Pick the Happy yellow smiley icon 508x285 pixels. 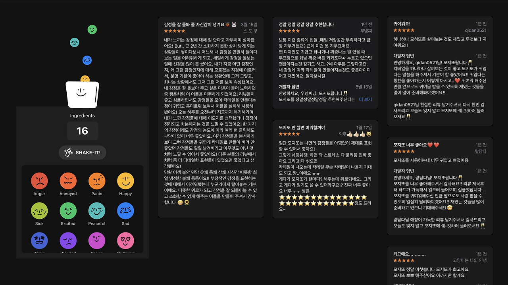[125, 181]
